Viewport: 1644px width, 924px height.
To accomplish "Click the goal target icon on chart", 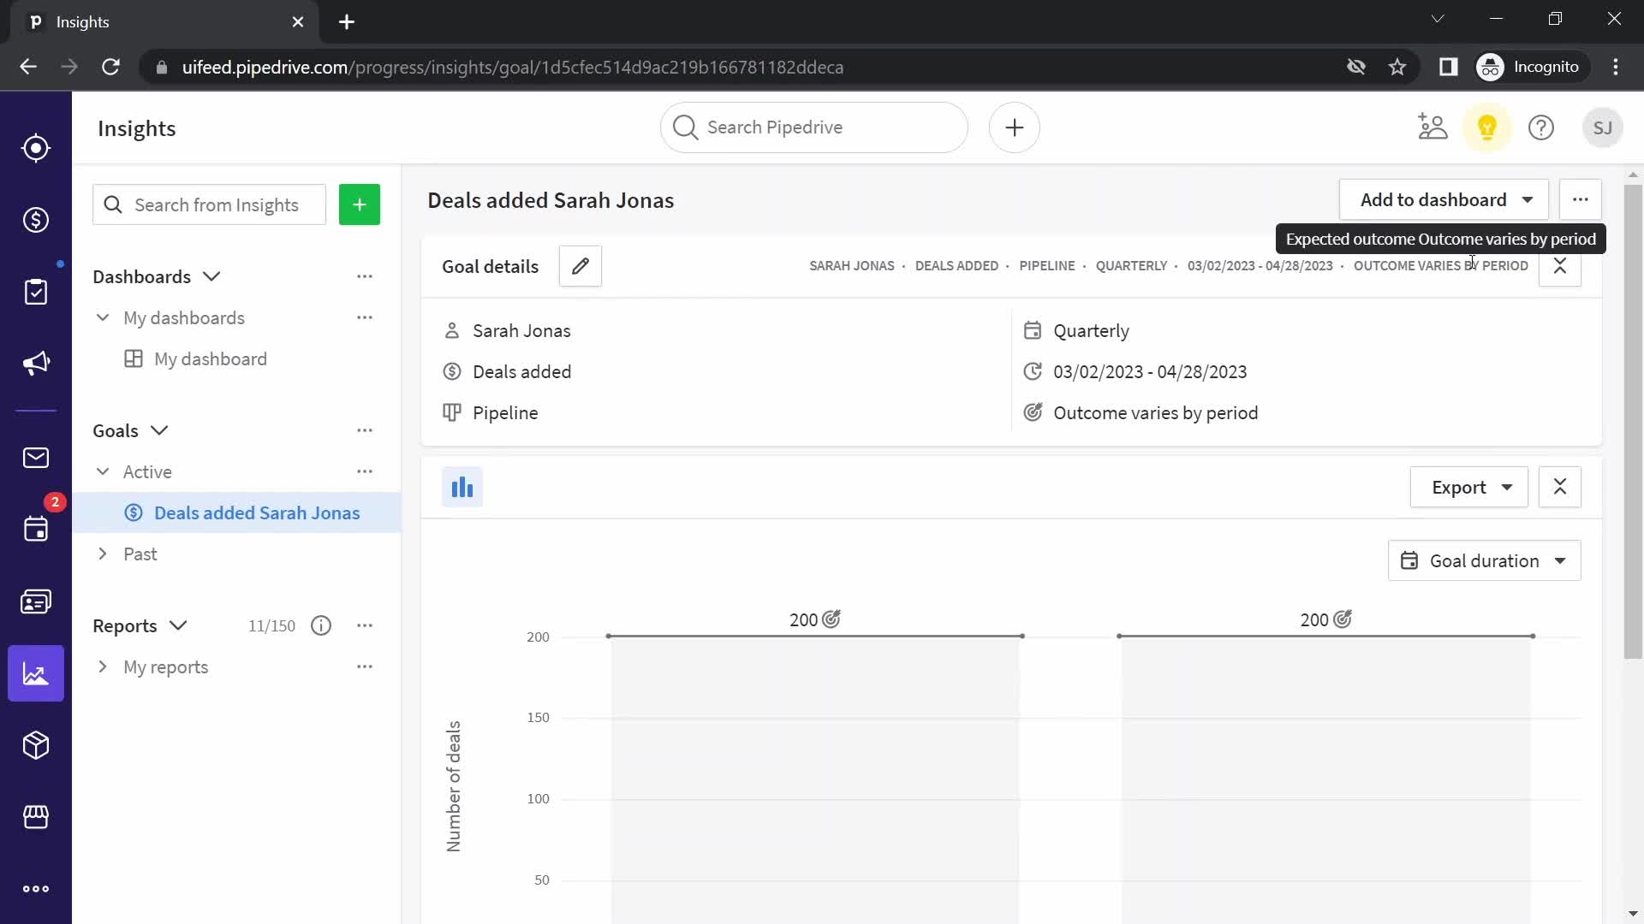I will (831, 619).
